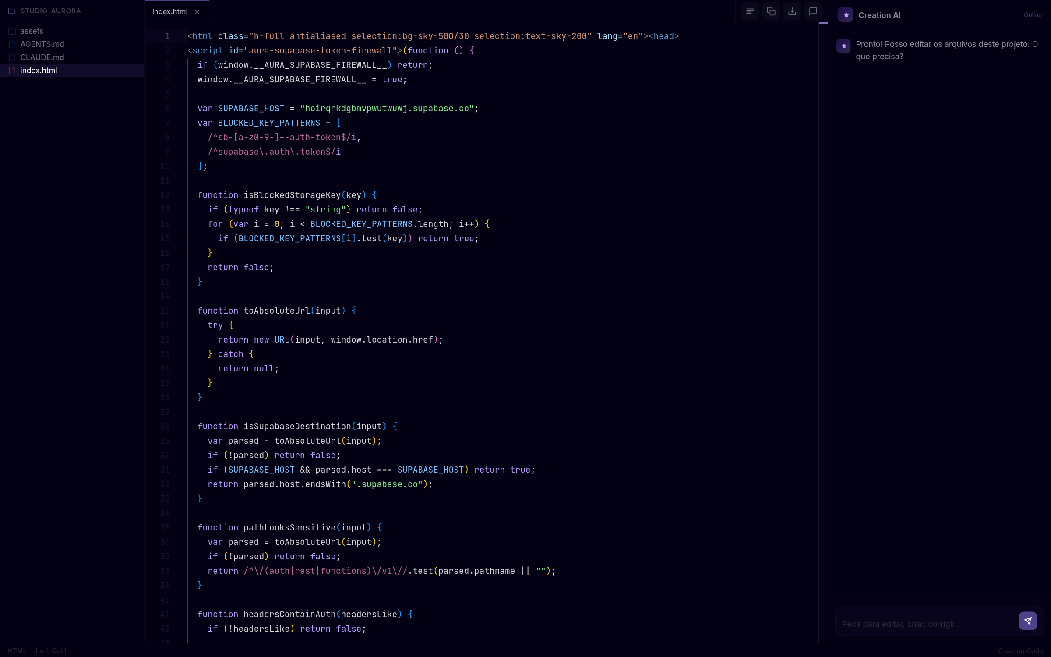Click 'return null;' on line 24

pyautogui.click(x=248, y=369)
